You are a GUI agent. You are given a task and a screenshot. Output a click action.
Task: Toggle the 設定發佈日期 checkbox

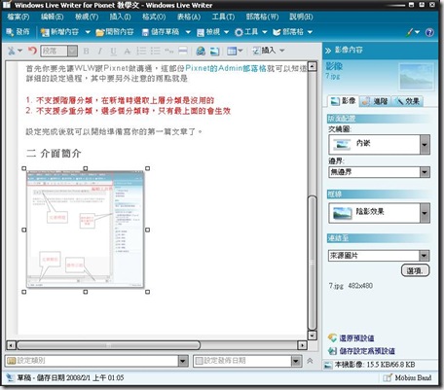click(x=199, y=361)
